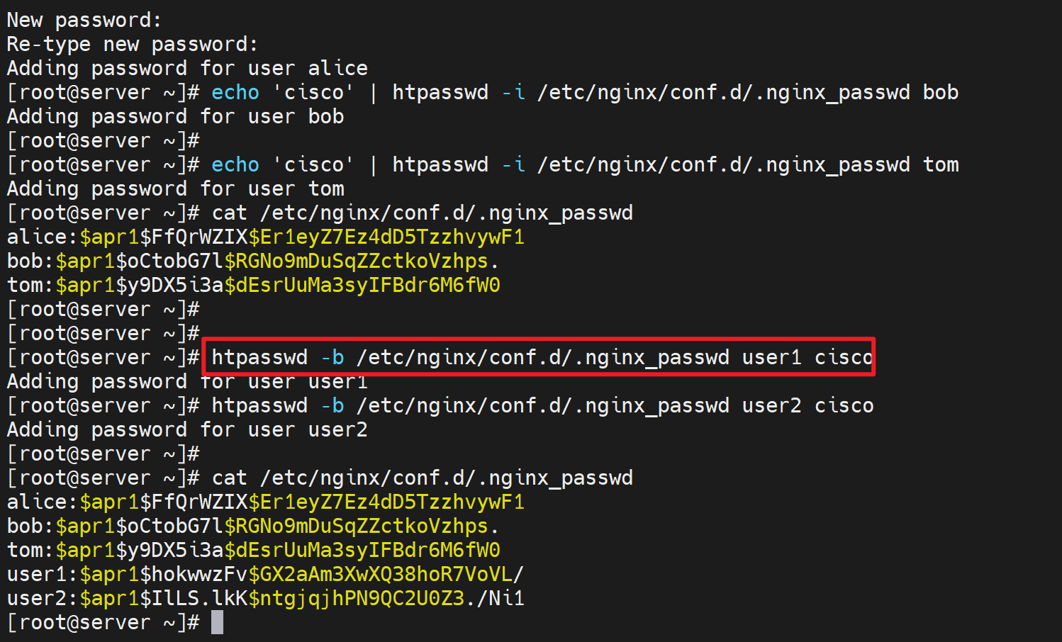The width and height of the screenshot is (1062, 642).
Task: Click the "New password:" prompt line
Action: click(84, 20)
